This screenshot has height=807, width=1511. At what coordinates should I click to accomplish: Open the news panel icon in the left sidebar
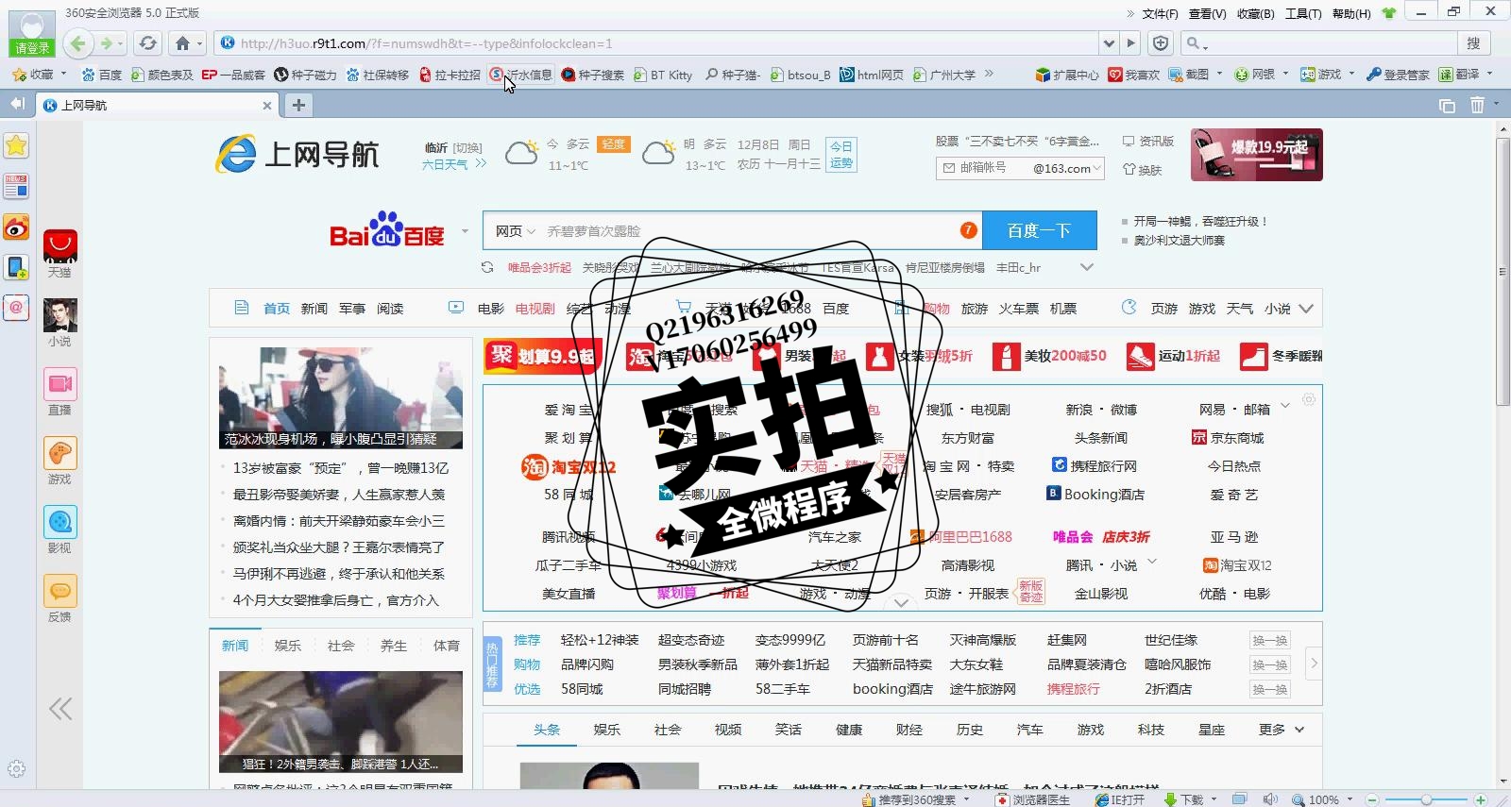click(16, 186)
